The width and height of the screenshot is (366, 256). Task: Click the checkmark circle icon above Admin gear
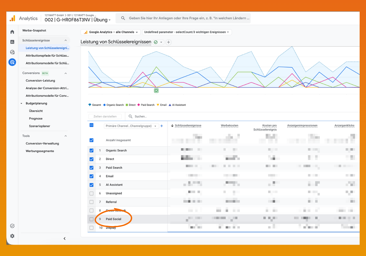[12, 226]
